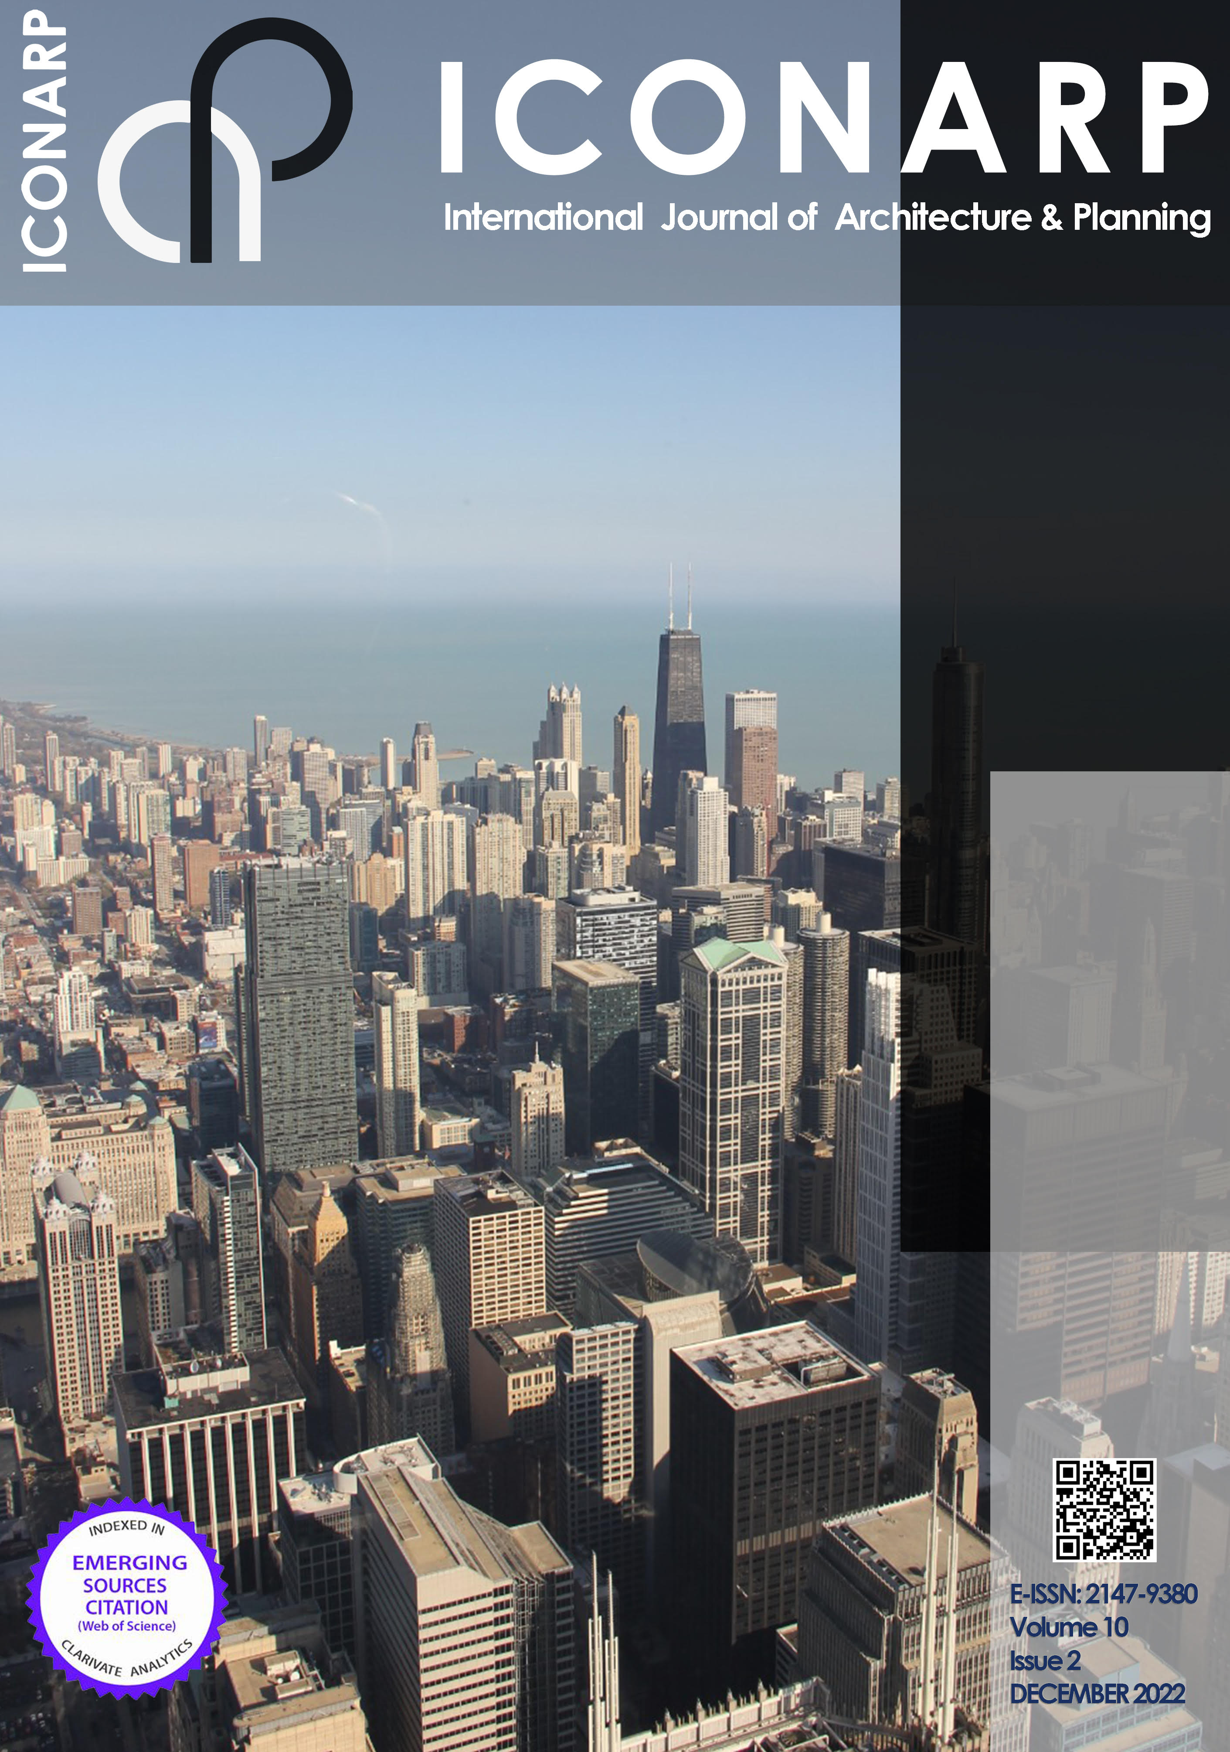1230x1752 pixels.
Task: Click 'INDEXED IN' text on badge
Action: point(126,1527)
